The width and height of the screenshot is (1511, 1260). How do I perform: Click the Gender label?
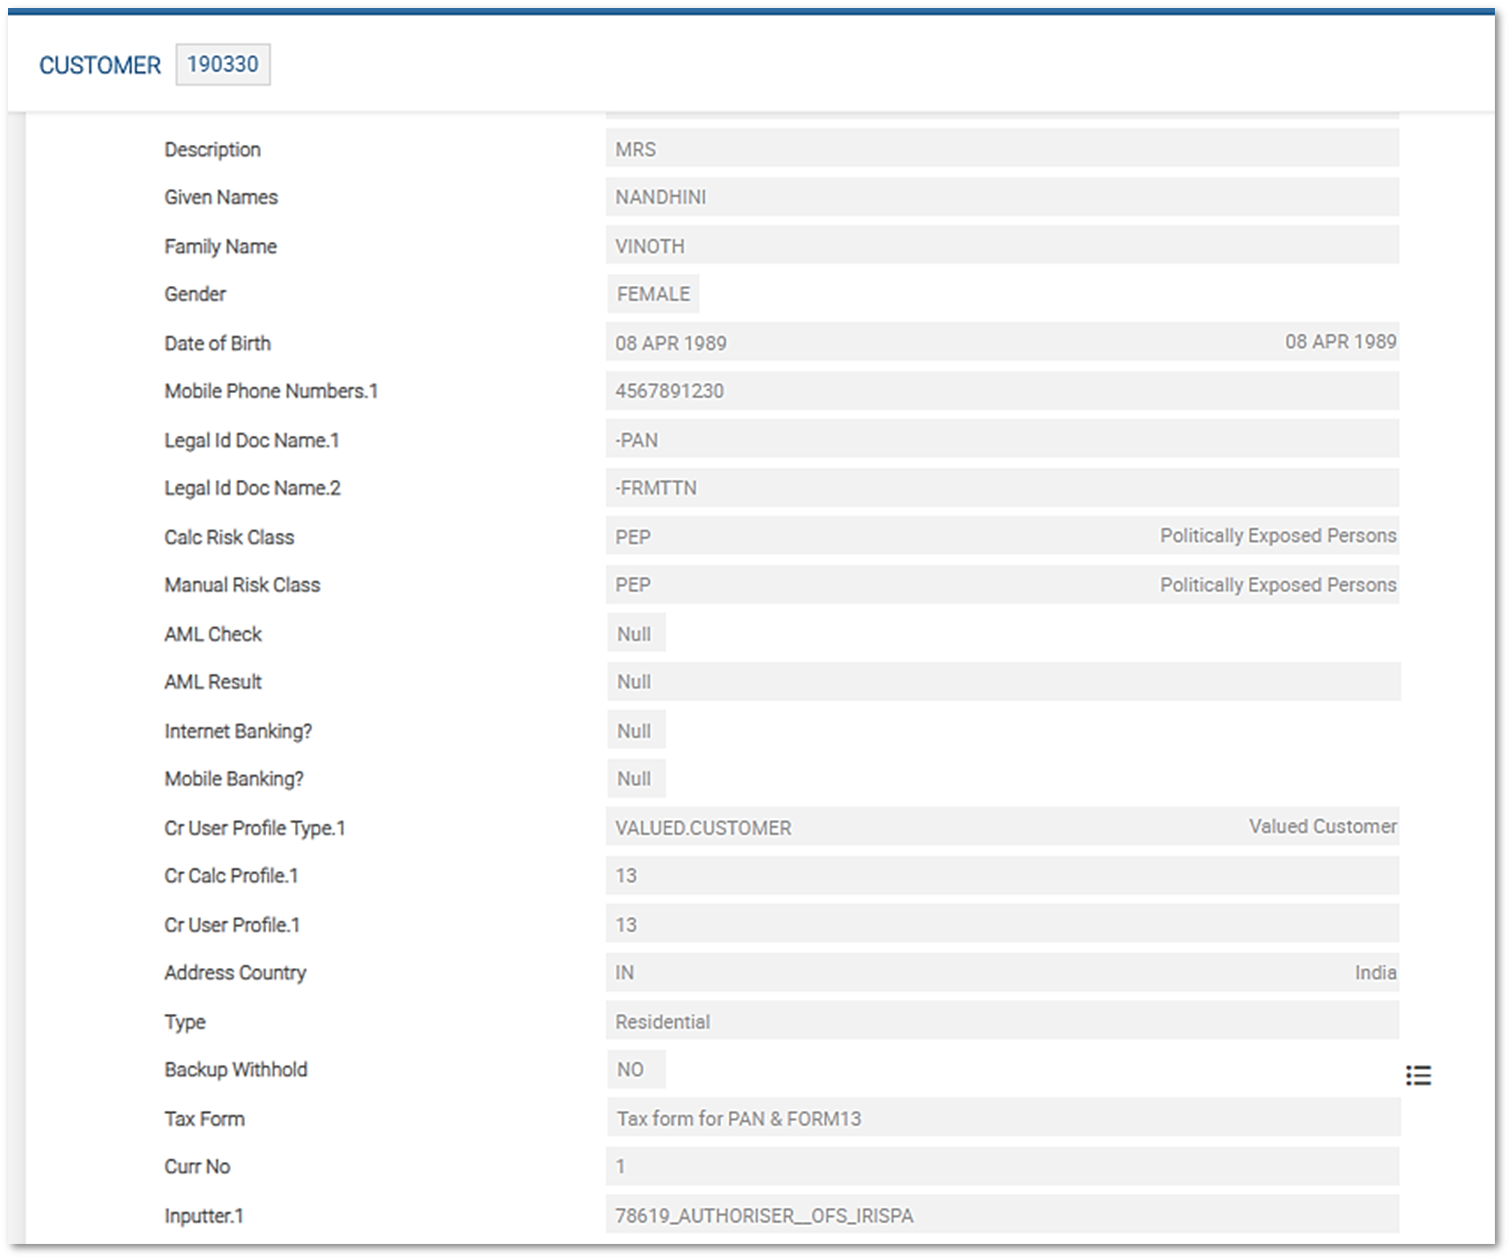tap(195, 294)
